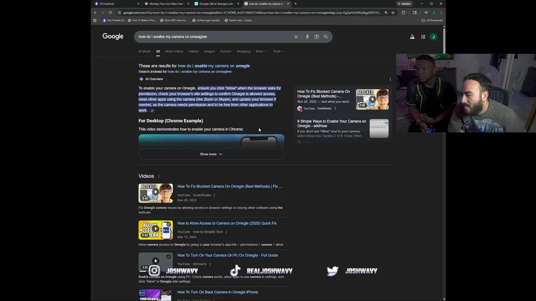The width and height of the screenshot is (536, 301).
Task: Open the Xbox 360 bookmark
Action: coord(173,20)
